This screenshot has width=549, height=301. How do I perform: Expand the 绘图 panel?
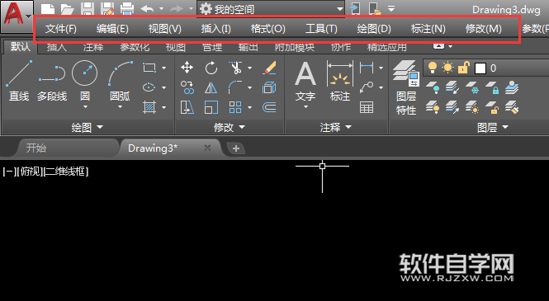pyautogui.click(x=88, y=127)
